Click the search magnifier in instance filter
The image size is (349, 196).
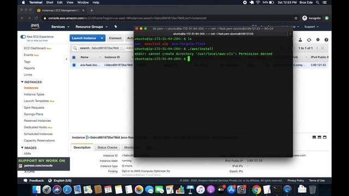tap(75, 48)
